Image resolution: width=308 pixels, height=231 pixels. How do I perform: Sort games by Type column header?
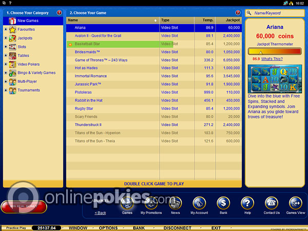[177, 20]
